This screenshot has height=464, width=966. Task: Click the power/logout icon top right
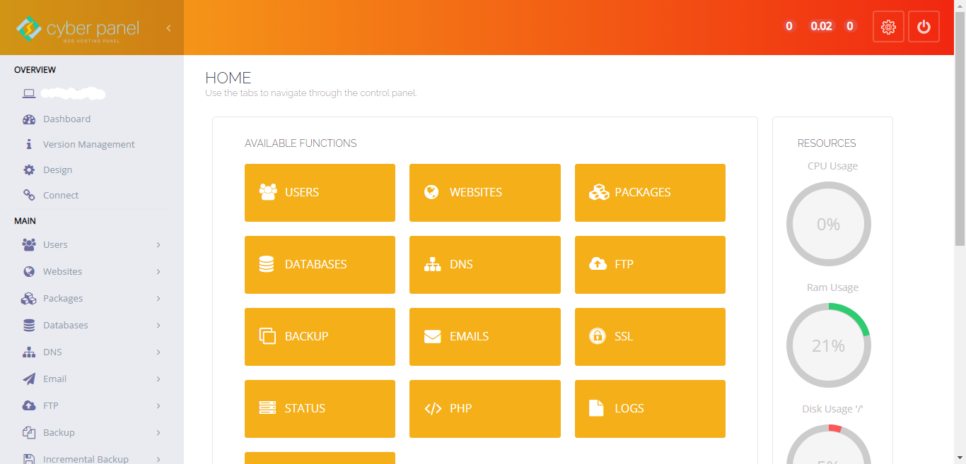(924, 26)
